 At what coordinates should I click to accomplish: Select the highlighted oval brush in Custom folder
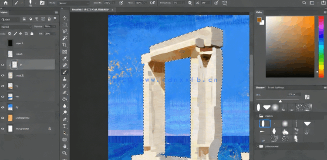[x=265, y=123]
